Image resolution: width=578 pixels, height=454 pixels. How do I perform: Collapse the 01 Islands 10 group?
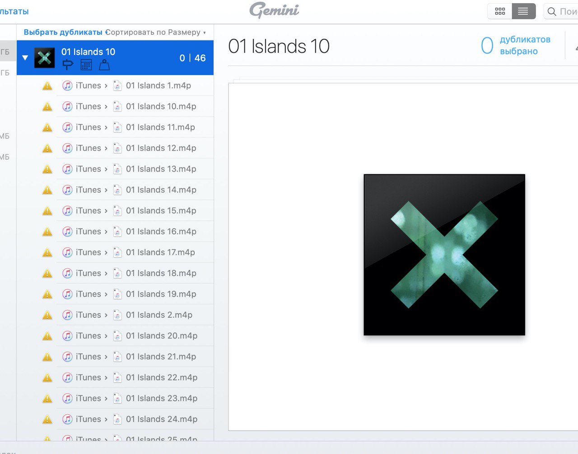pos(25,58)
